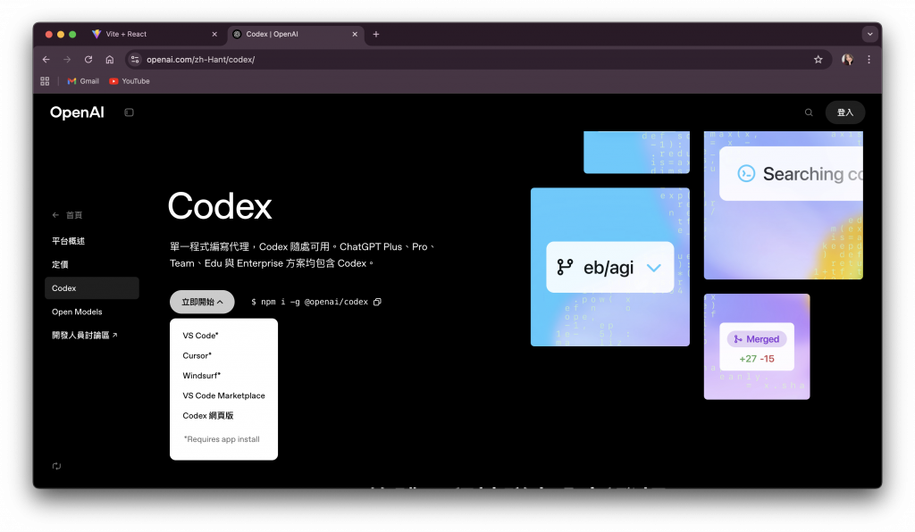Expand the eb/agi branch chevron
Screen dimensions: 915x532
coord(653,268)
